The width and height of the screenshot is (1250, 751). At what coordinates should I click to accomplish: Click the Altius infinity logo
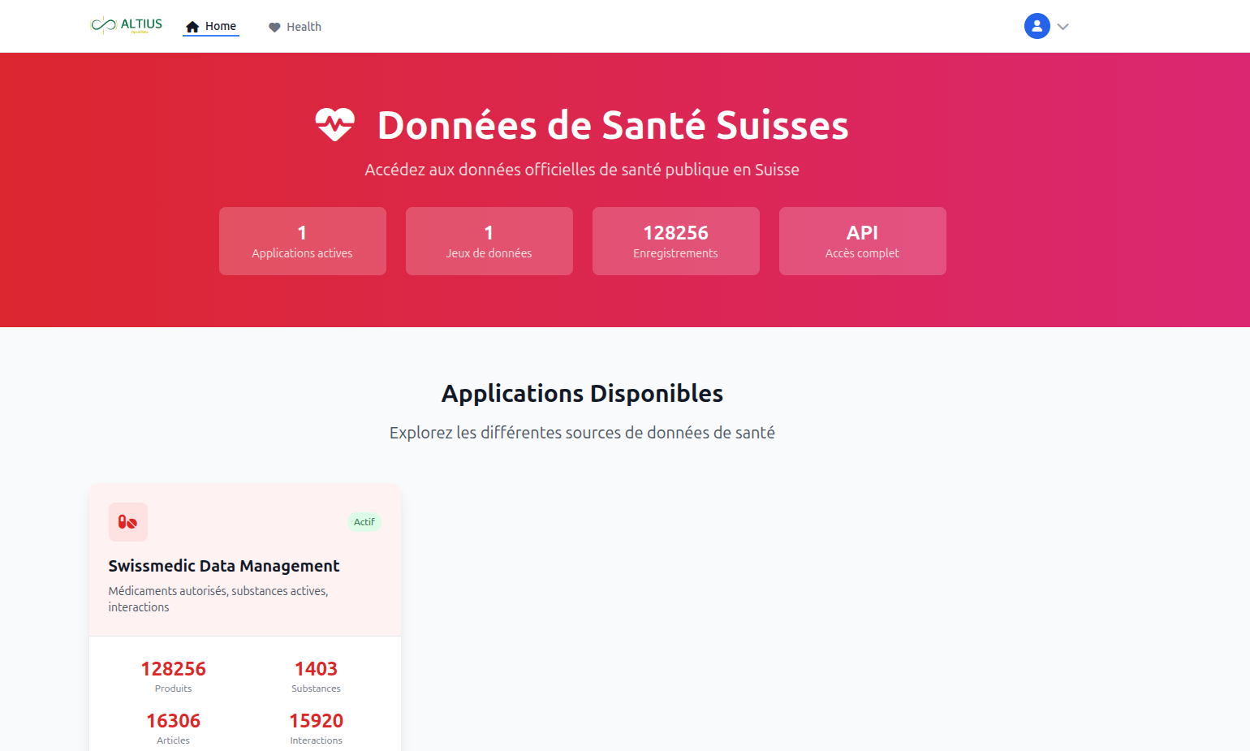click(104, 25)
